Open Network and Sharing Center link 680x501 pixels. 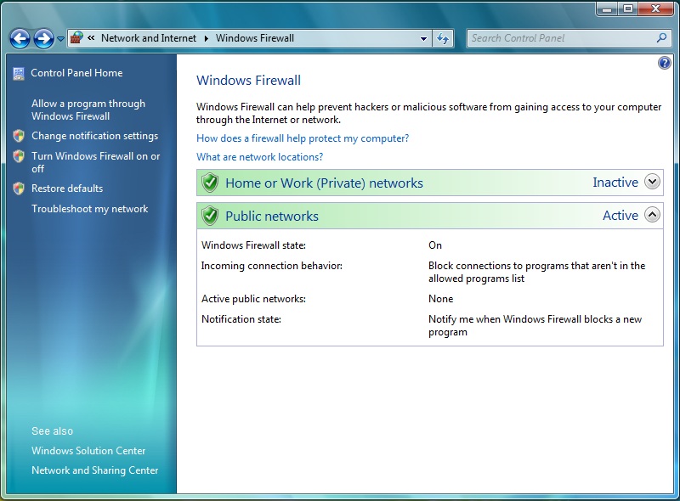coord(94,470)
